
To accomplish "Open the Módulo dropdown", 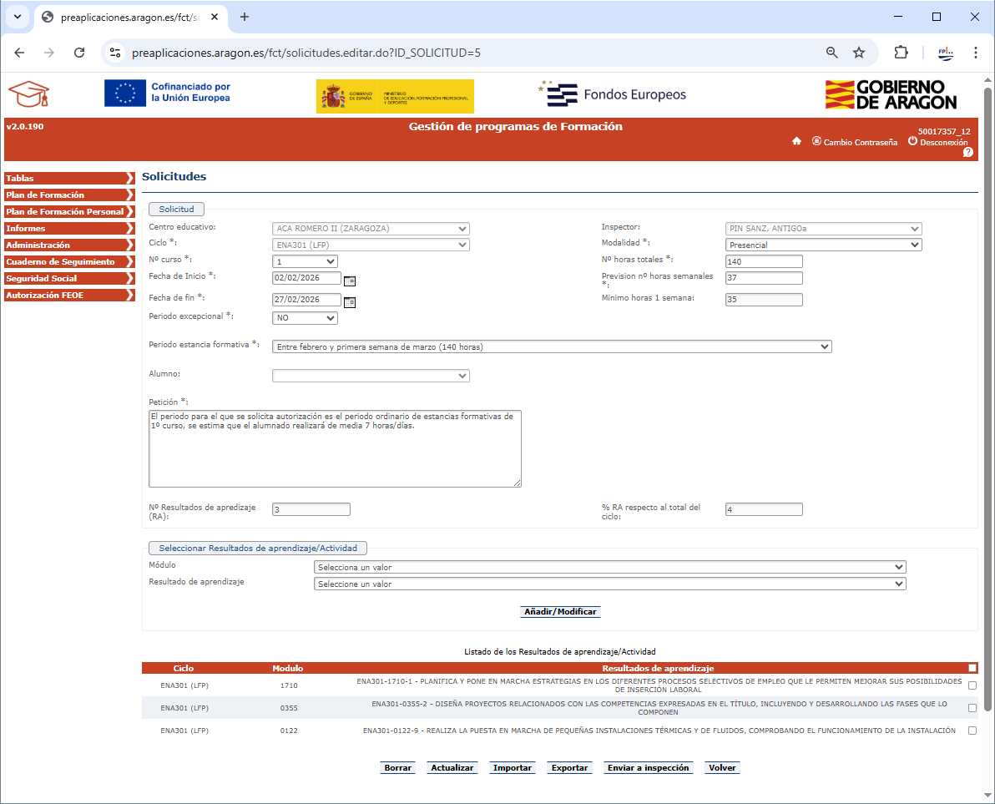I will pos(609,568).
